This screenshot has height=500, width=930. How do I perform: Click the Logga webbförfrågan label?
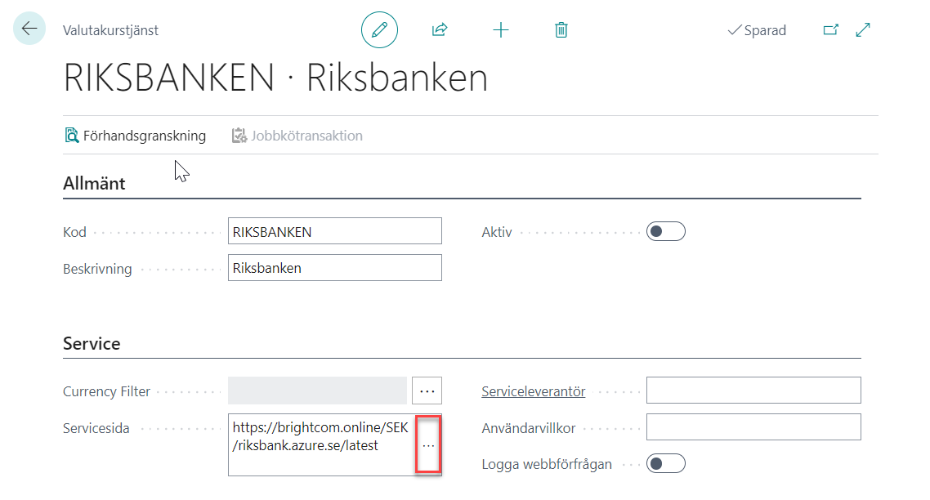[x=547, y=464]
